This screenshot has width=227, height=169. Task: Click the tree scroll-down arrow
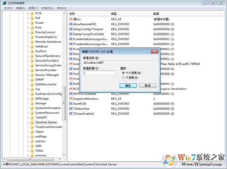64,155
